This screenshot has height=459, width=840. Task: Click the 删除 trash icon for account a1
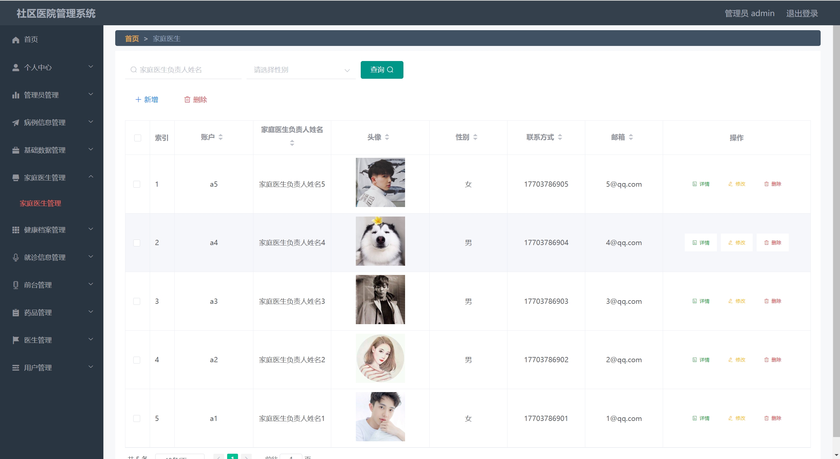point(766,418)
